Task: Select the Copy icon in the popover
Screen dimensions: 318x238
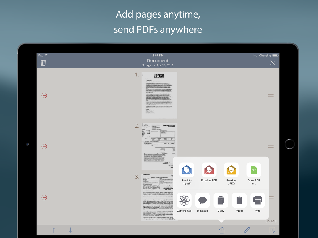Action: point(221,200)
